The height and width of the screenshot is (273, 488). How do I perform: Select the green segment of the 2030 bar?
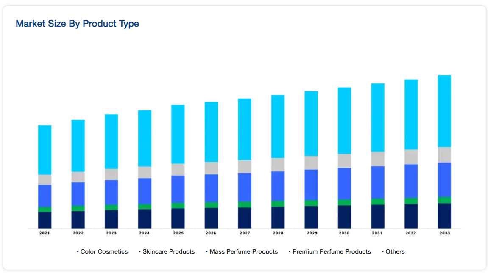344,202
